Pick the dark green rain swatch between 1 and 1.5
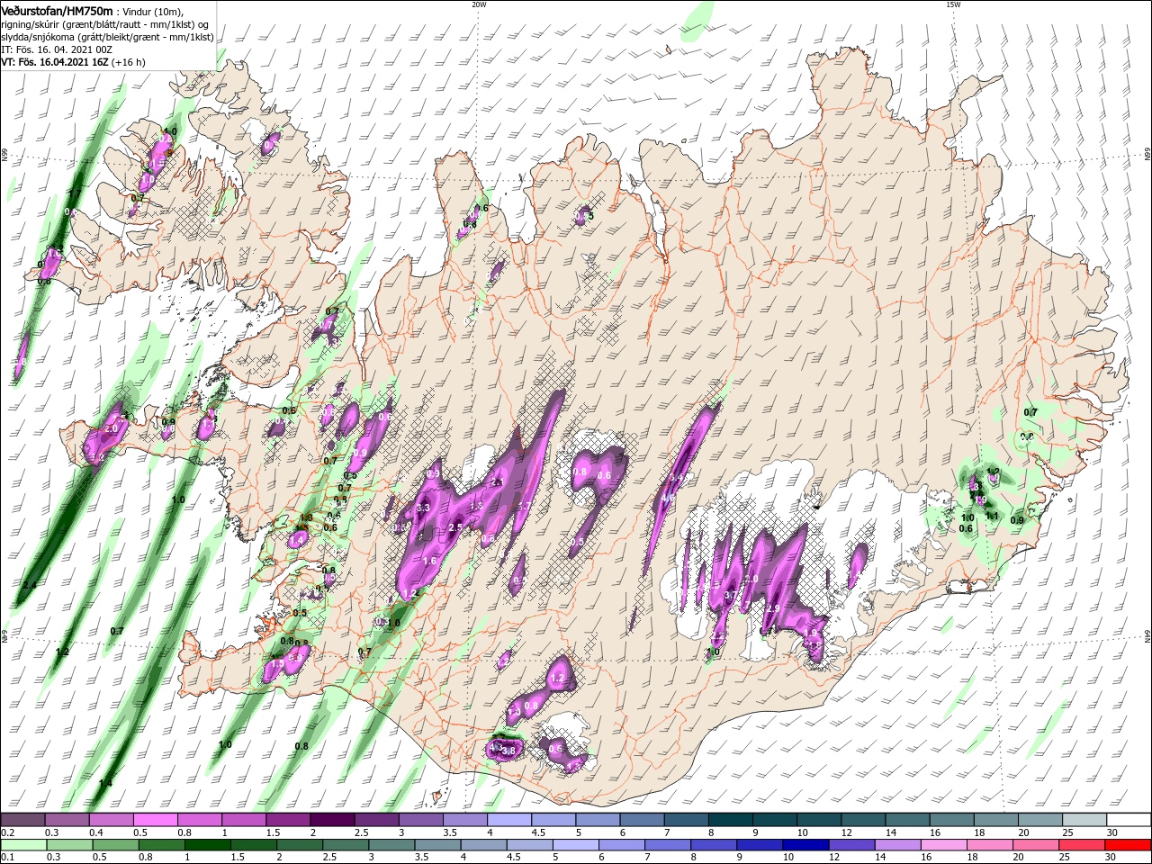1152x864 pixels. tap(208, 845)
